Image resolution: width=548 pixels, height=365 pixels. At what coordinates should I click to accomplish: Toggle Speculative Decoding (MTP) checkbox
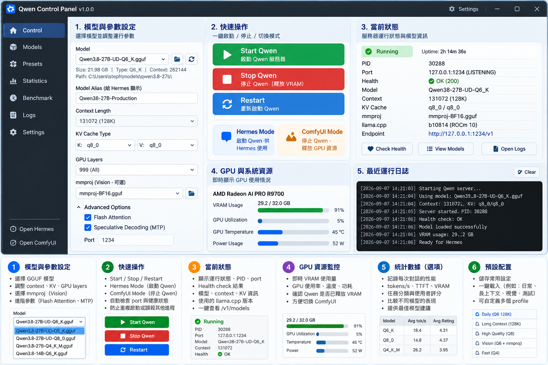pos(88,227)
